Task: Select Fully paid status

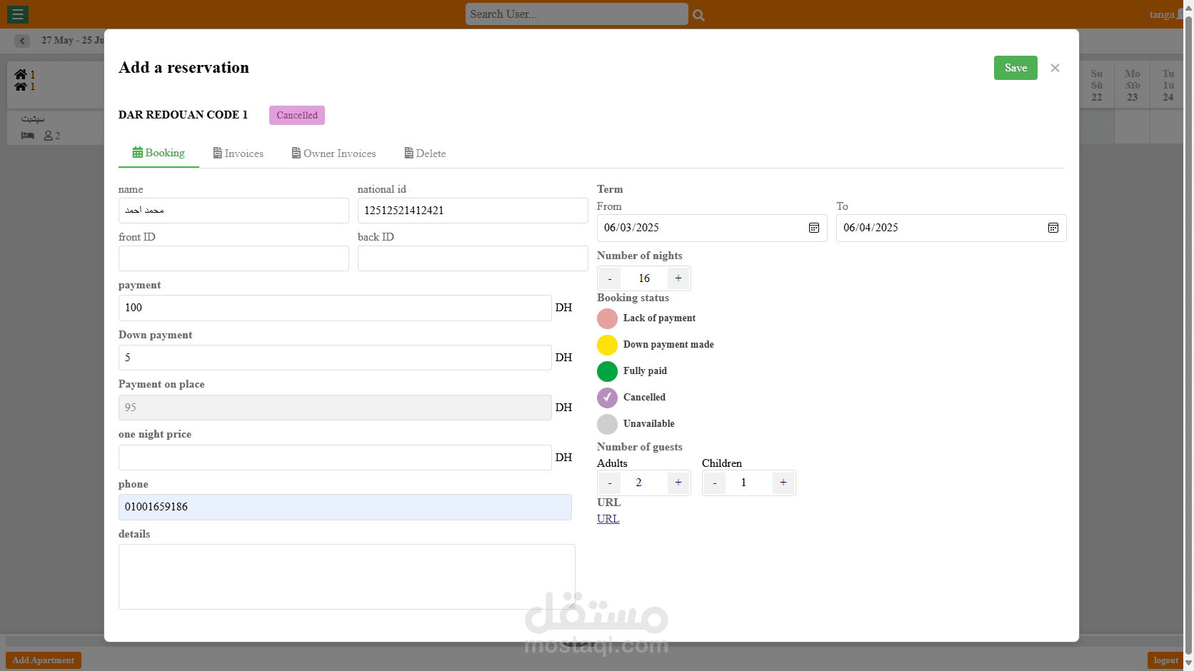Action: tap(607, 371)
